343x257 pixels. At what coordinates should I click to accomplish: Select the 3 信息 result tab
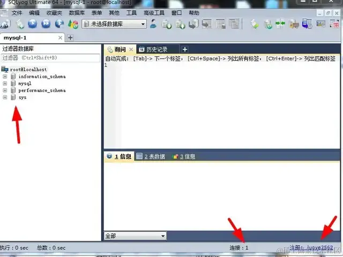184,156
